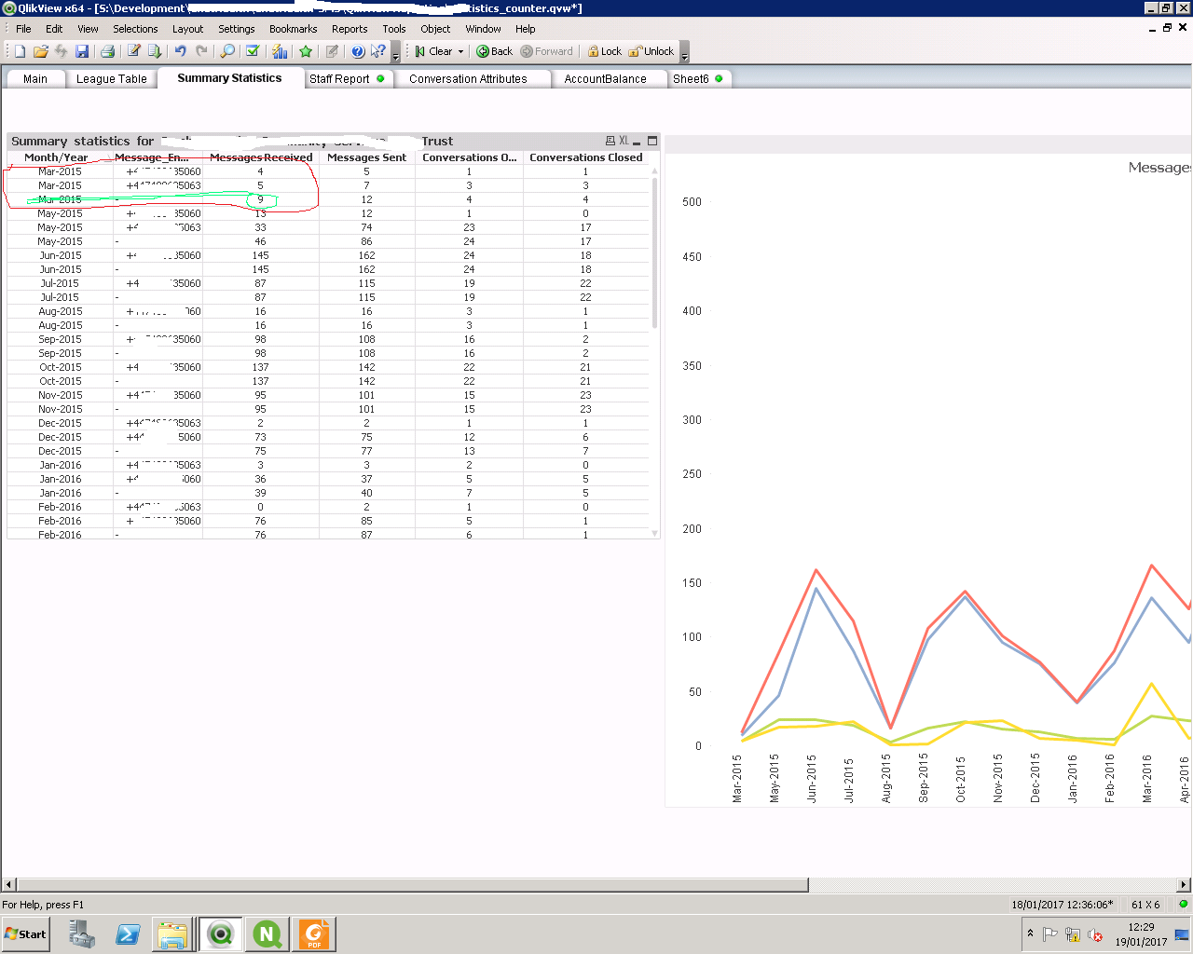Click the Edit Script icon
Screen dimensions: 1193x954
tap(134, 51)
